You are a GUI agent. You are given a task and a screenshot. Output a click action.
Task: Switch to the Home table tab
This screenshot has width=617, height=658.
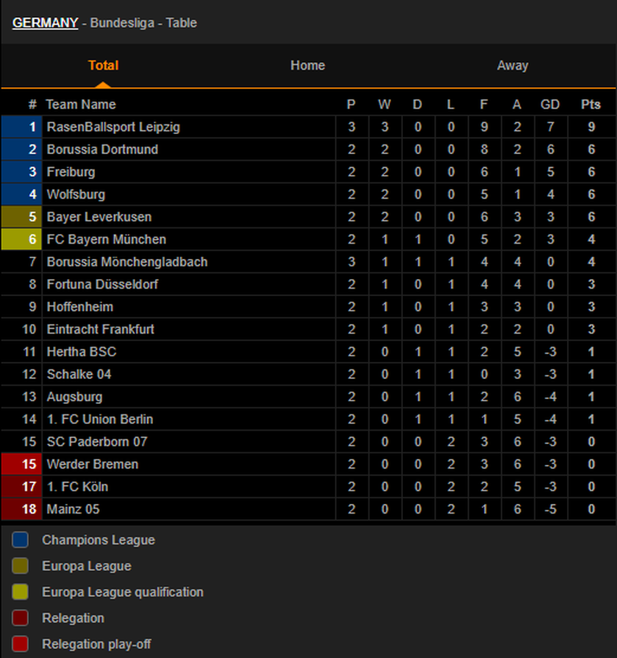pos(308,65)
